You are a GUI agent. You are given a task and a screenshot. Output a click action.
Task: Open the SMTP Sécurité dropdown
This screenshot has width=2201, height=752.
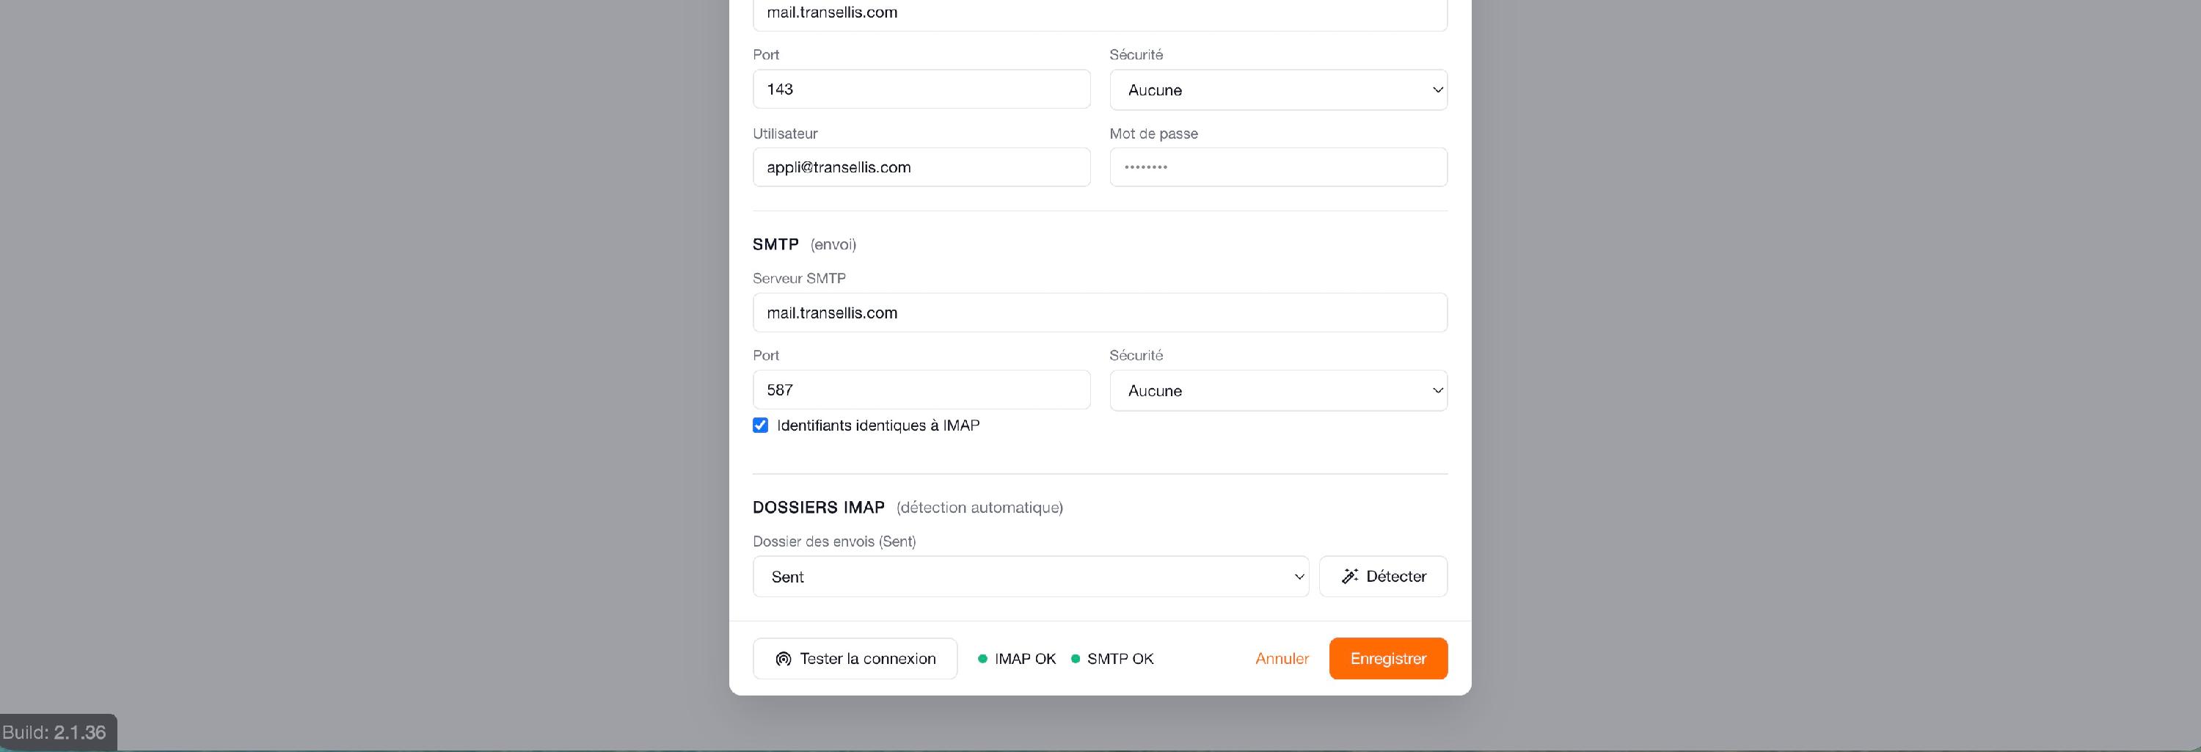pyautogui.click(x=1278, y=390)
